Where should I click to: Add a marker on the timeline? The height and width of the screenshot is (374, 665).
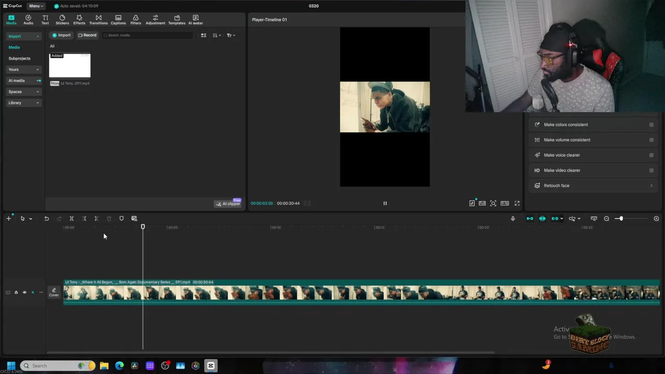(x=122, y=219)
